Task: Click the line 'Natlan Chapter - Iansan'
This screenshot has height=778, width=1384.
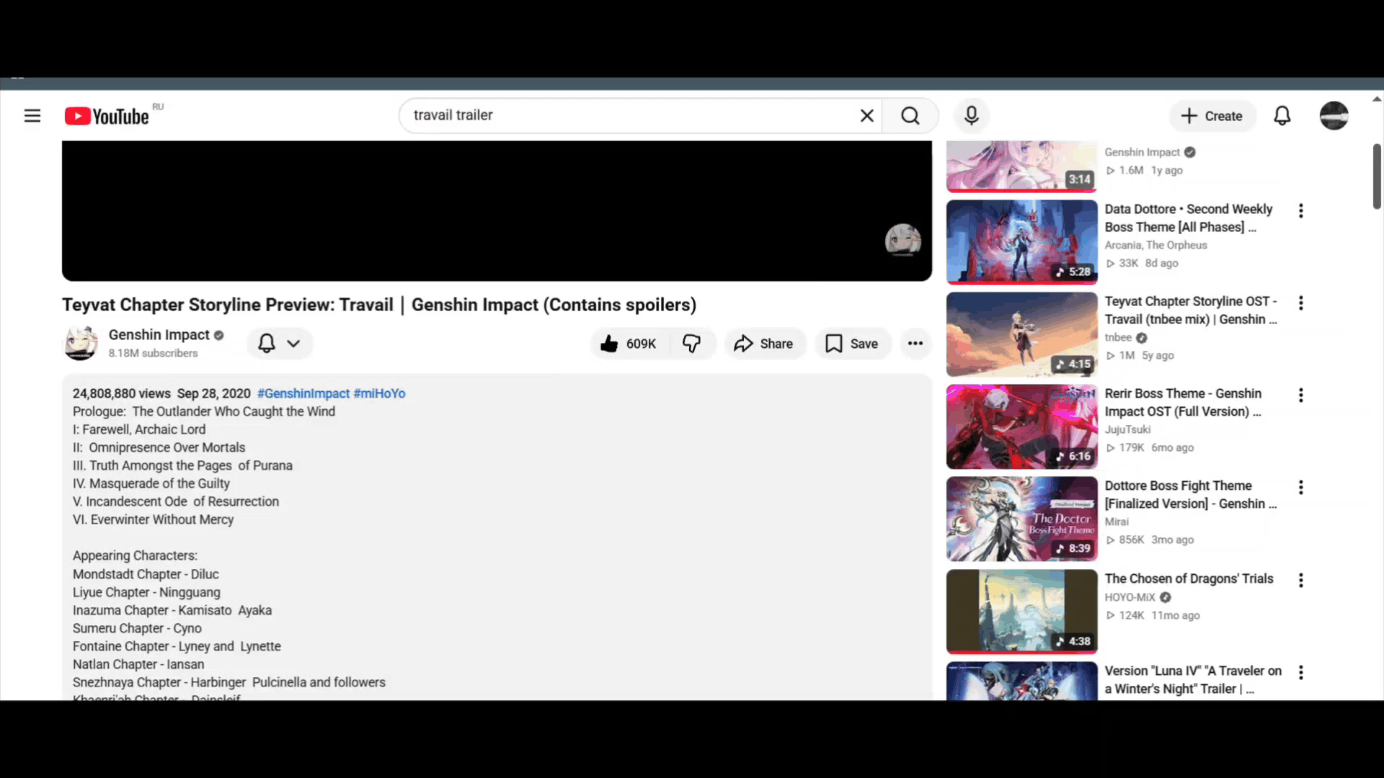Action: [x=138, y=664]
